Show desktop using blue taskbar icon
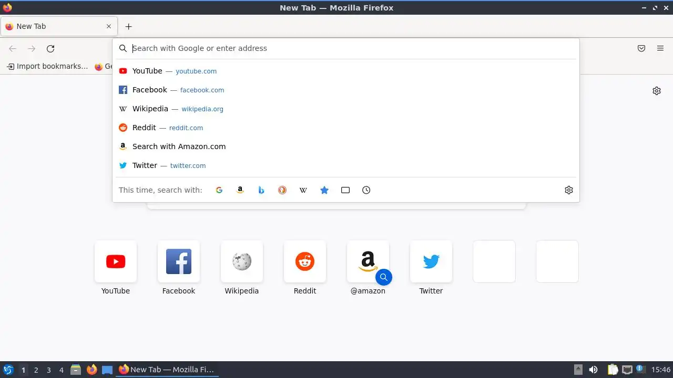The image size is (673, 378). (107, 370)
